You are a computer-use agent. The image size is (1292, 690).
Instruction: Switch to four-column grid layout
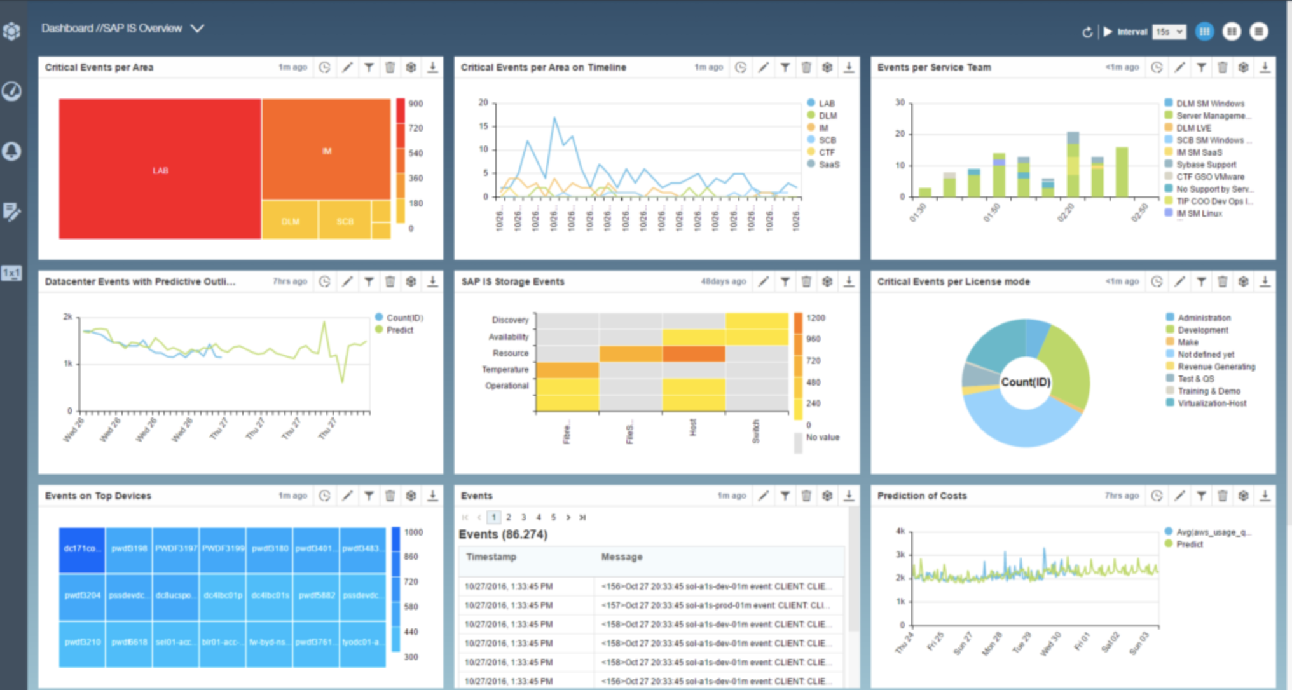(1204, 31)
